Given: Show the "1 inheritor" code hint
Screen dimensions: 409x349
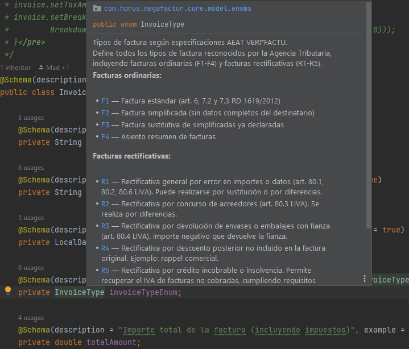Looking at the screenshot, I should tap(16, 68).
